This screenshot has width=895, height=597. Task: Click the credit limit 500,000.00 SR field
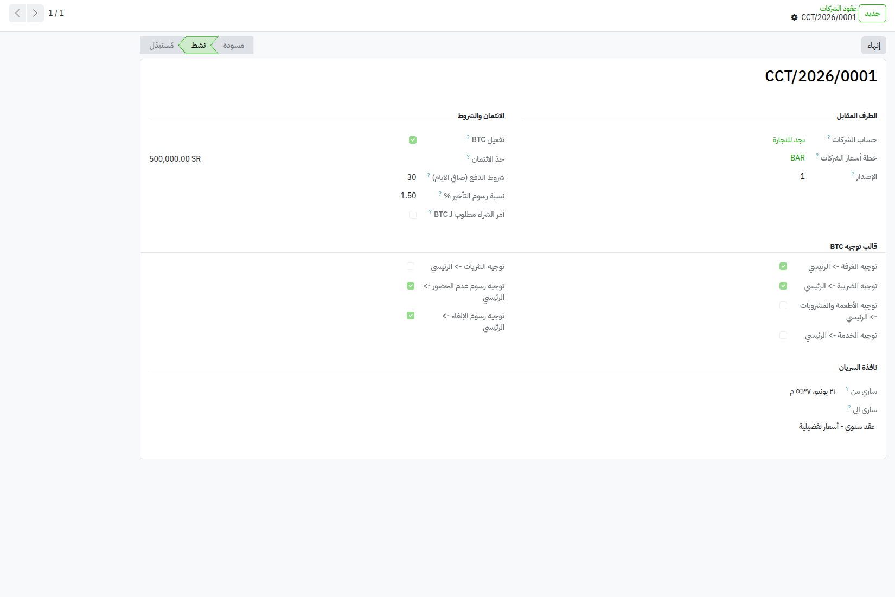point(175,159)
